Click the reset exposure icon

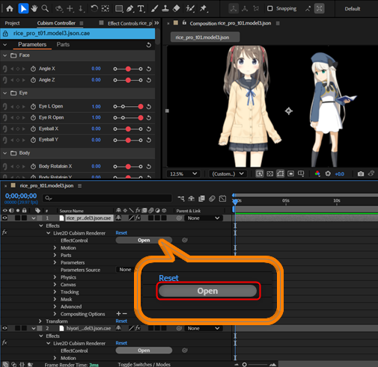coord(328,173)
